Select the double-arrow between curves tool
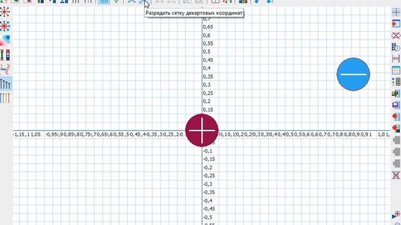 5,69
